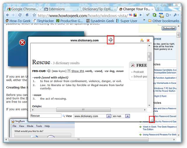Click the address bar URL field
This screenshot has width=187, height=148.
(82, 15)
